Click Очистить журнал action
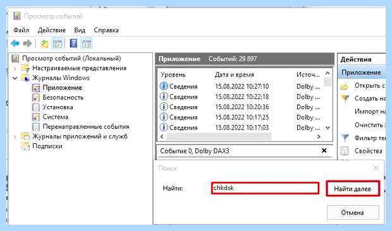 point(370,125)
